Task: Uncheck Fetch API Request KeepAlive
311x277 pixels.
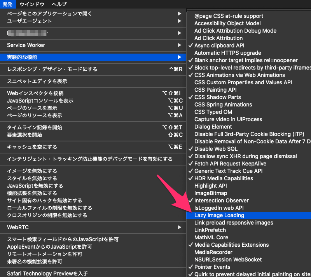Action: point(249,164)
